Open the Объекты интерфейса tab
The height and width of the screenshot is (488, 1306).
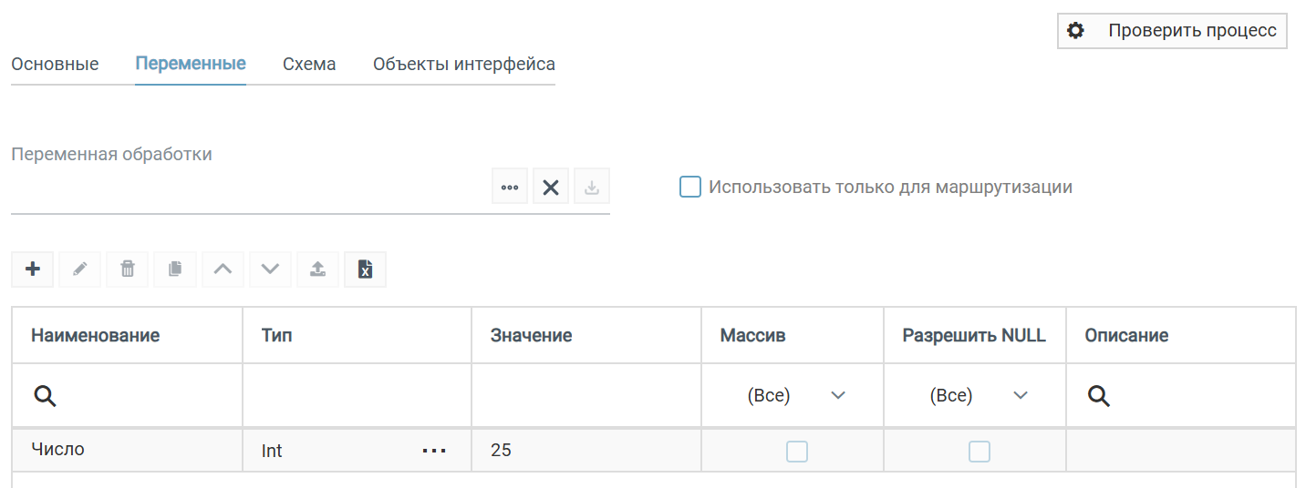coord(463,64)
